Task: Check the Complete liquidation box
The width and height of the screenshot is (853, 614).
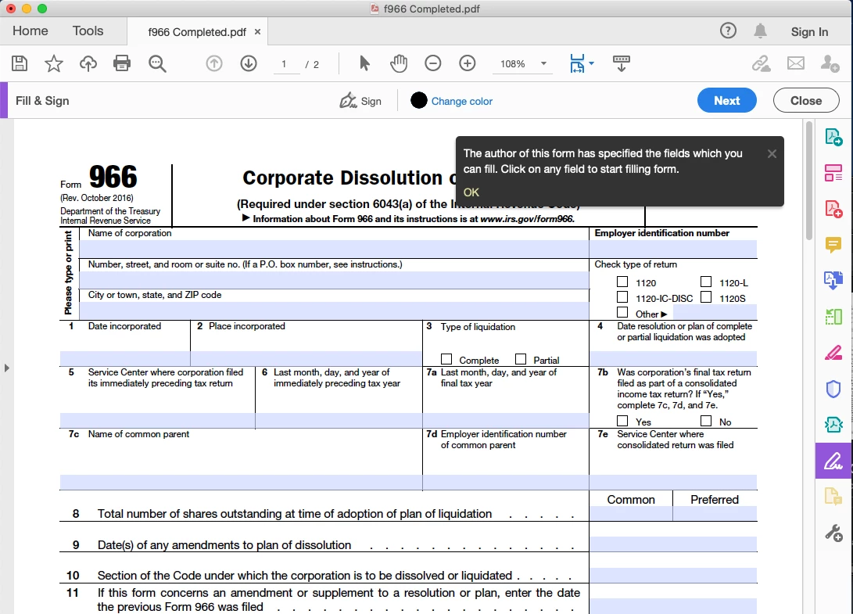Action: click(x=446, y=359)
